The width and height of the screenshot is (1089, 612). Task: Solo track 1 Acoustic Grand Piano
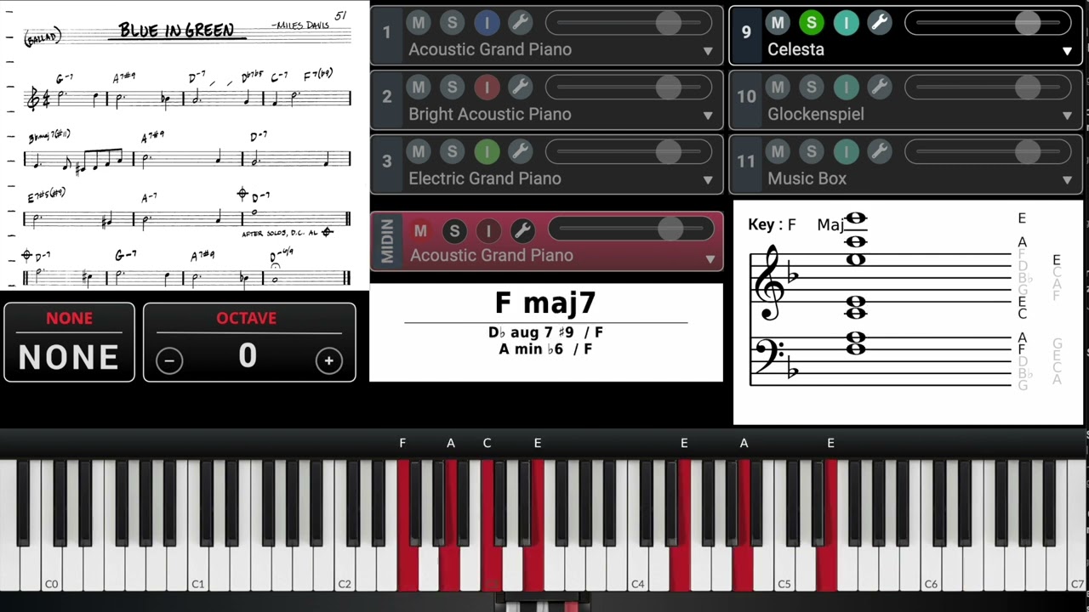(452, 22)
